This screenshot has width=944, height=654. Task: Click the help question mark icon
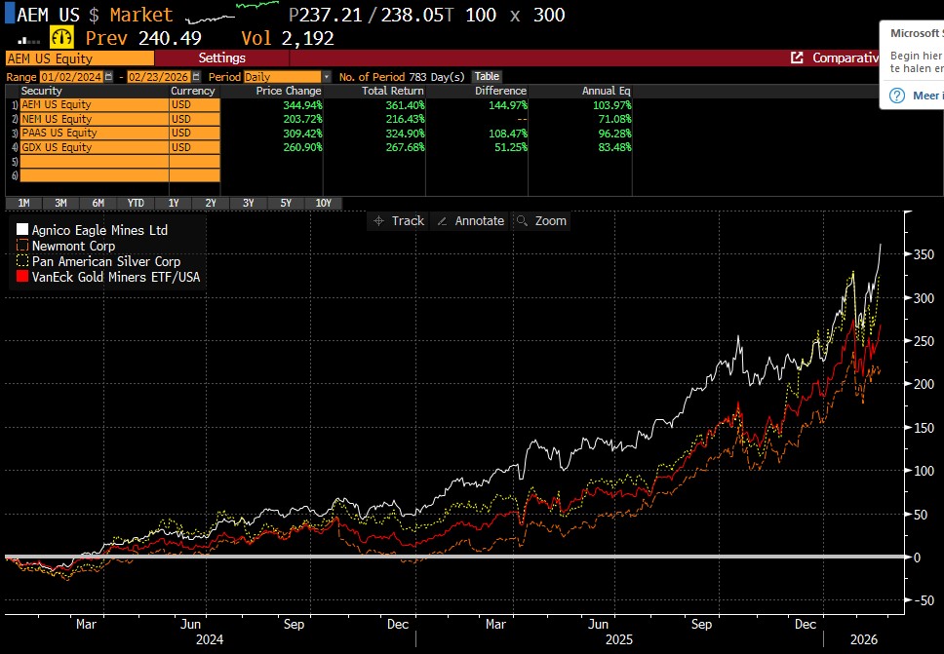[896, 96]
